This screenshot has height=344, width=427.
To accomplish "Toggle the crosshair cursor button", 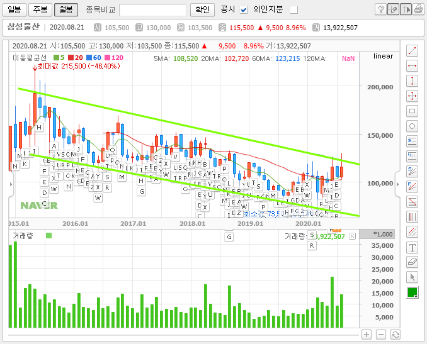I will (x=406, y=9).
